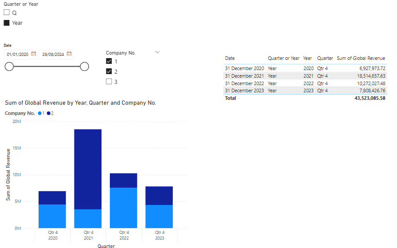Select the dark blue Company 2 bar for 2022
Screen dimensions: 397x248
point(124,181)
